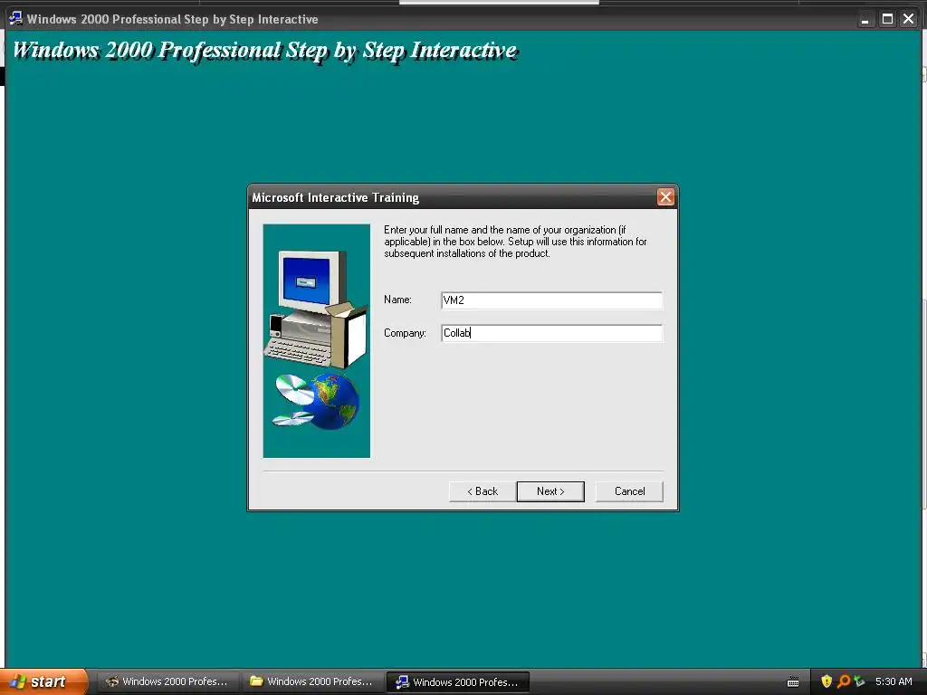Close the Microsoft Interactive Training dialog
The width and height of the screenshot is (927, 695).
tap(665, 197)
